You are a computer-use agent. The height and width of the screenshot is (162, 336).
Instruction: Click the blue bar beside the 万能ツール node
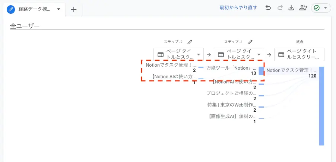(x=261, y=71)
